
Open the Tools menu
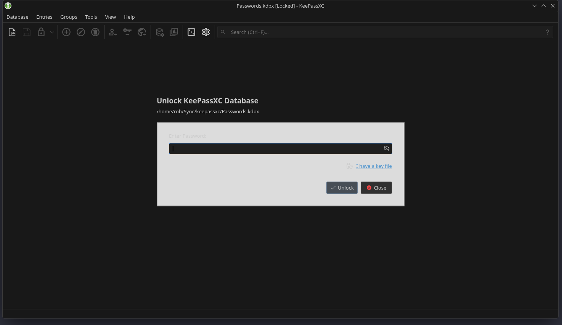(91, 17)
